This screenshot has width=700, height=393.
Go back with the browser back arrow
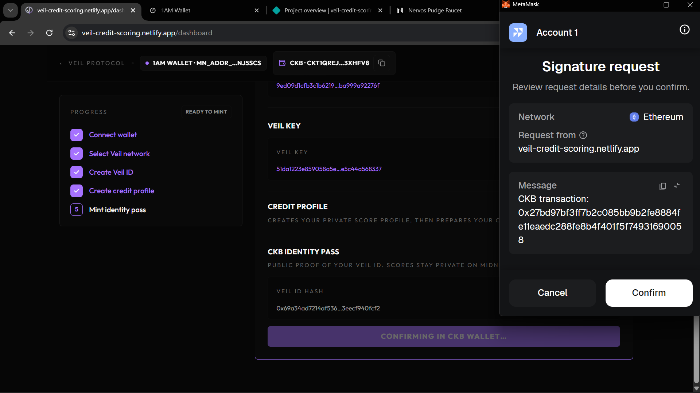click(12, 33)
